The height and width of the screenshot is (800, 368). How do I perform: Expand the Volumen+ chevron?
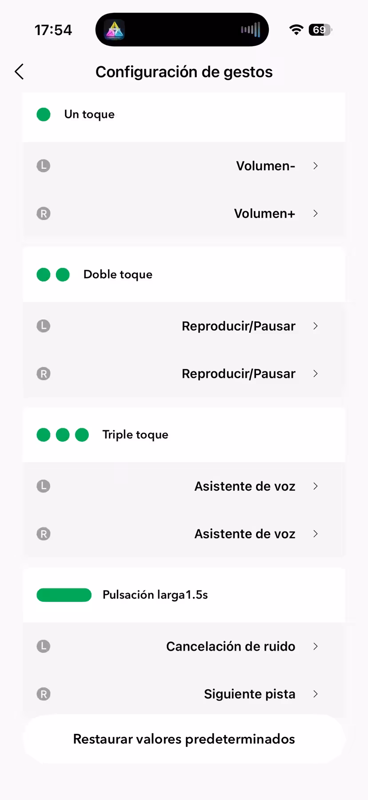[315, 213]
